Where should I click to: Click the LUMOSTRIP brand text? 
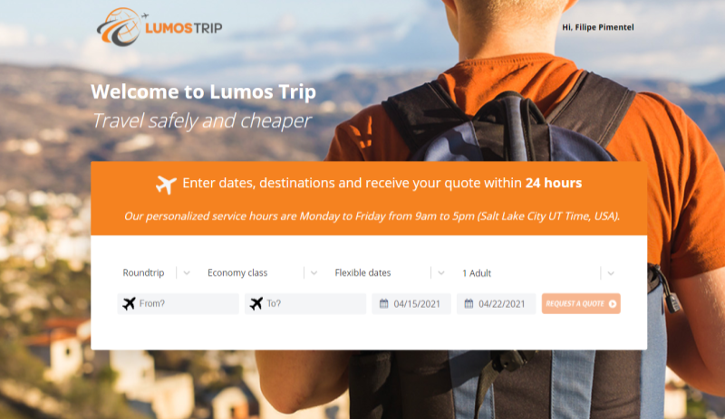184,28
